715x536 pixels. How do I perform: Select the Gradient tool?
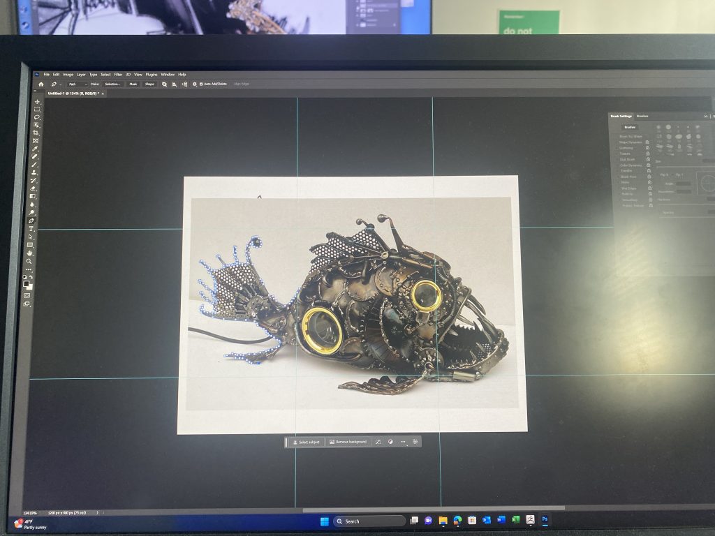(32, 196)
